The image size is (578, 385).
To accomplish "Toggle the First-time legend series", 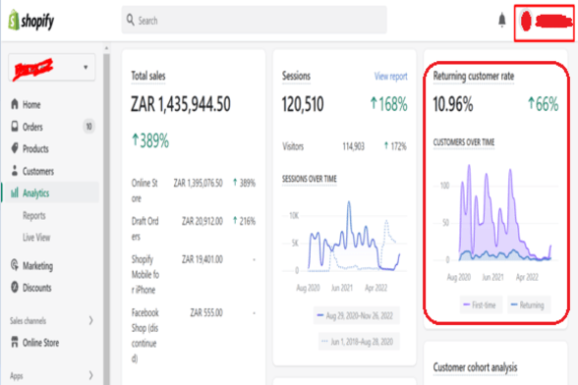I will coord(481,305).
